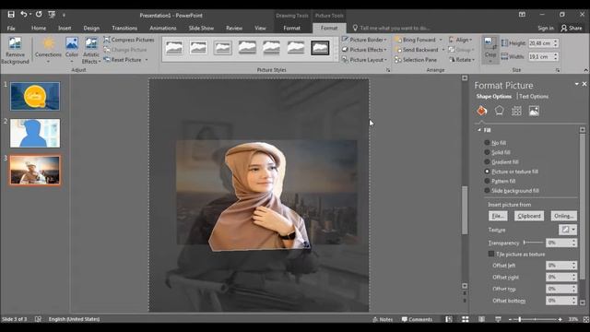
Task: Switch to the Animations tab
Action: 163,29
